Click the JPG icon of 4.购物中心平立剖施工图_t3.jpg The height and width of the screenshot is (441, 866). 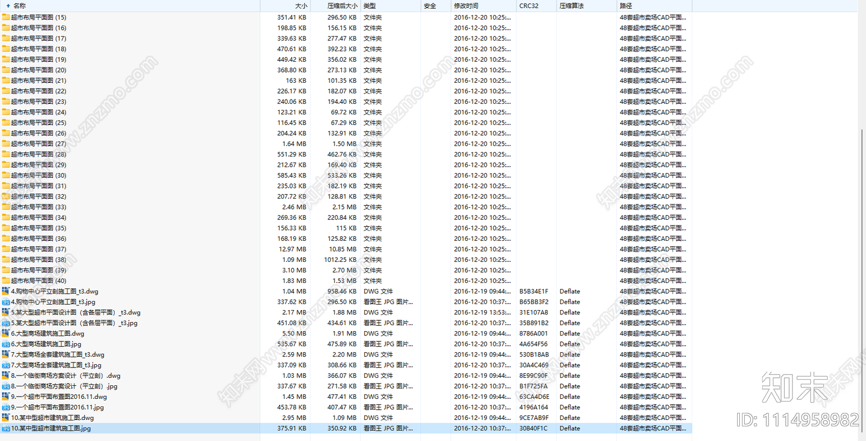[6, 302]
